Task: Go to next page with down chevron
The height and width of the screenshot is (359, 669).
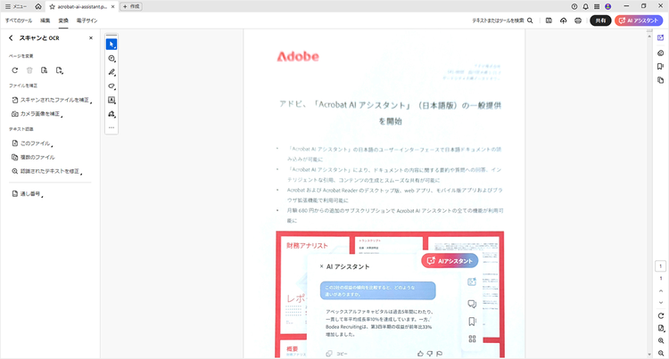Action: (661, 303)
